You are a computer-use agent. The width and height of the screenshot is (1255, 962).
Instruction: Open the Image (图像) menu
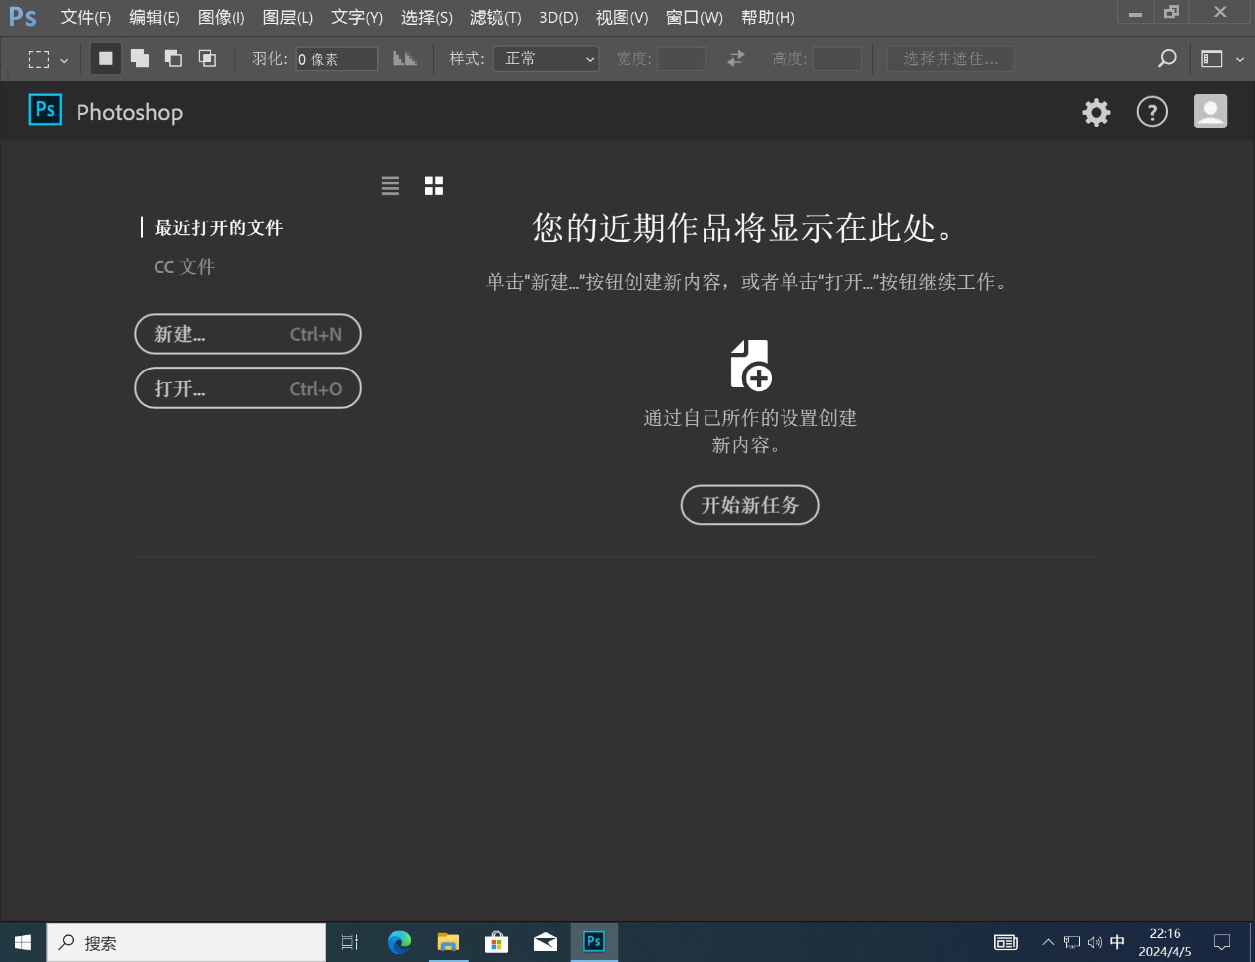[221, 18]
